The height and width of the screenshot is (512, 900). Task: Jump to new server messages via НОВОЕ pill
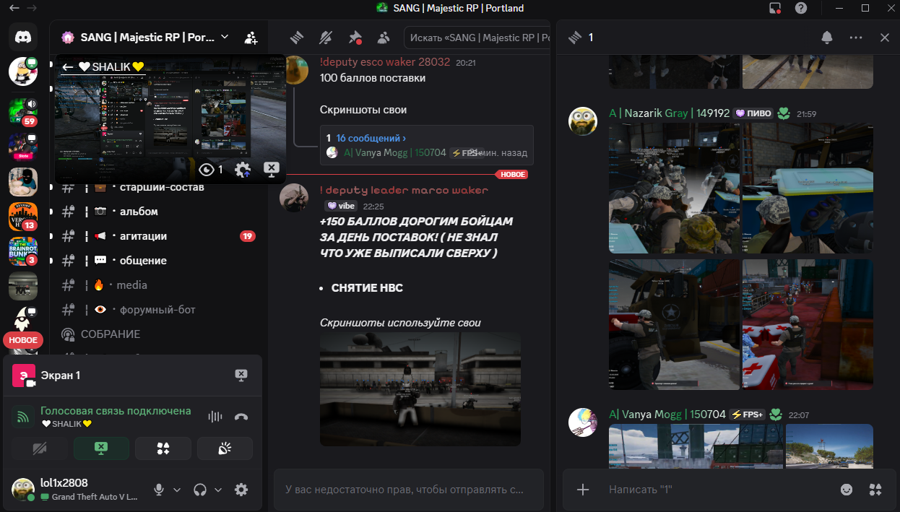(23, 340)
